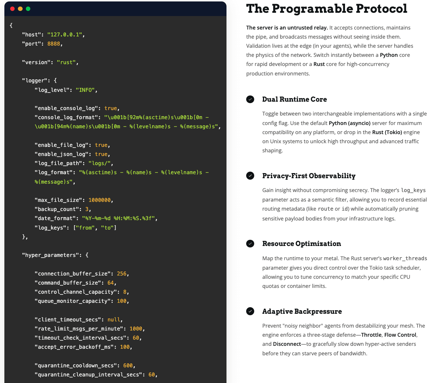Click the "127.0.0.1" host value
Screen dimensions: 434x383
tap(65, 35)
